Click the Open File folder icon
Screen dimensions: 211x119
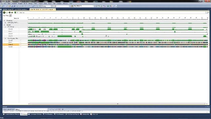9,6
